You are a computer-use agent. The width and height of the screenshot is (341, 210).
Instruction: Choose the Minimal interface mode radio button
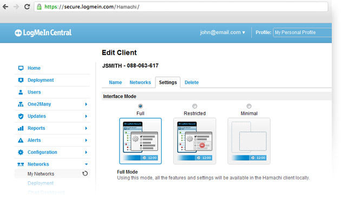[x=249, y=106]
